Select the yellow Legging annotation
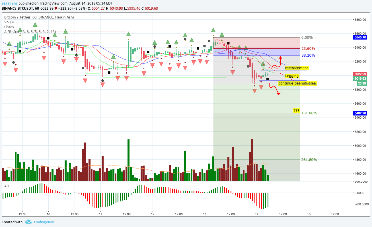 coord(292,76)
